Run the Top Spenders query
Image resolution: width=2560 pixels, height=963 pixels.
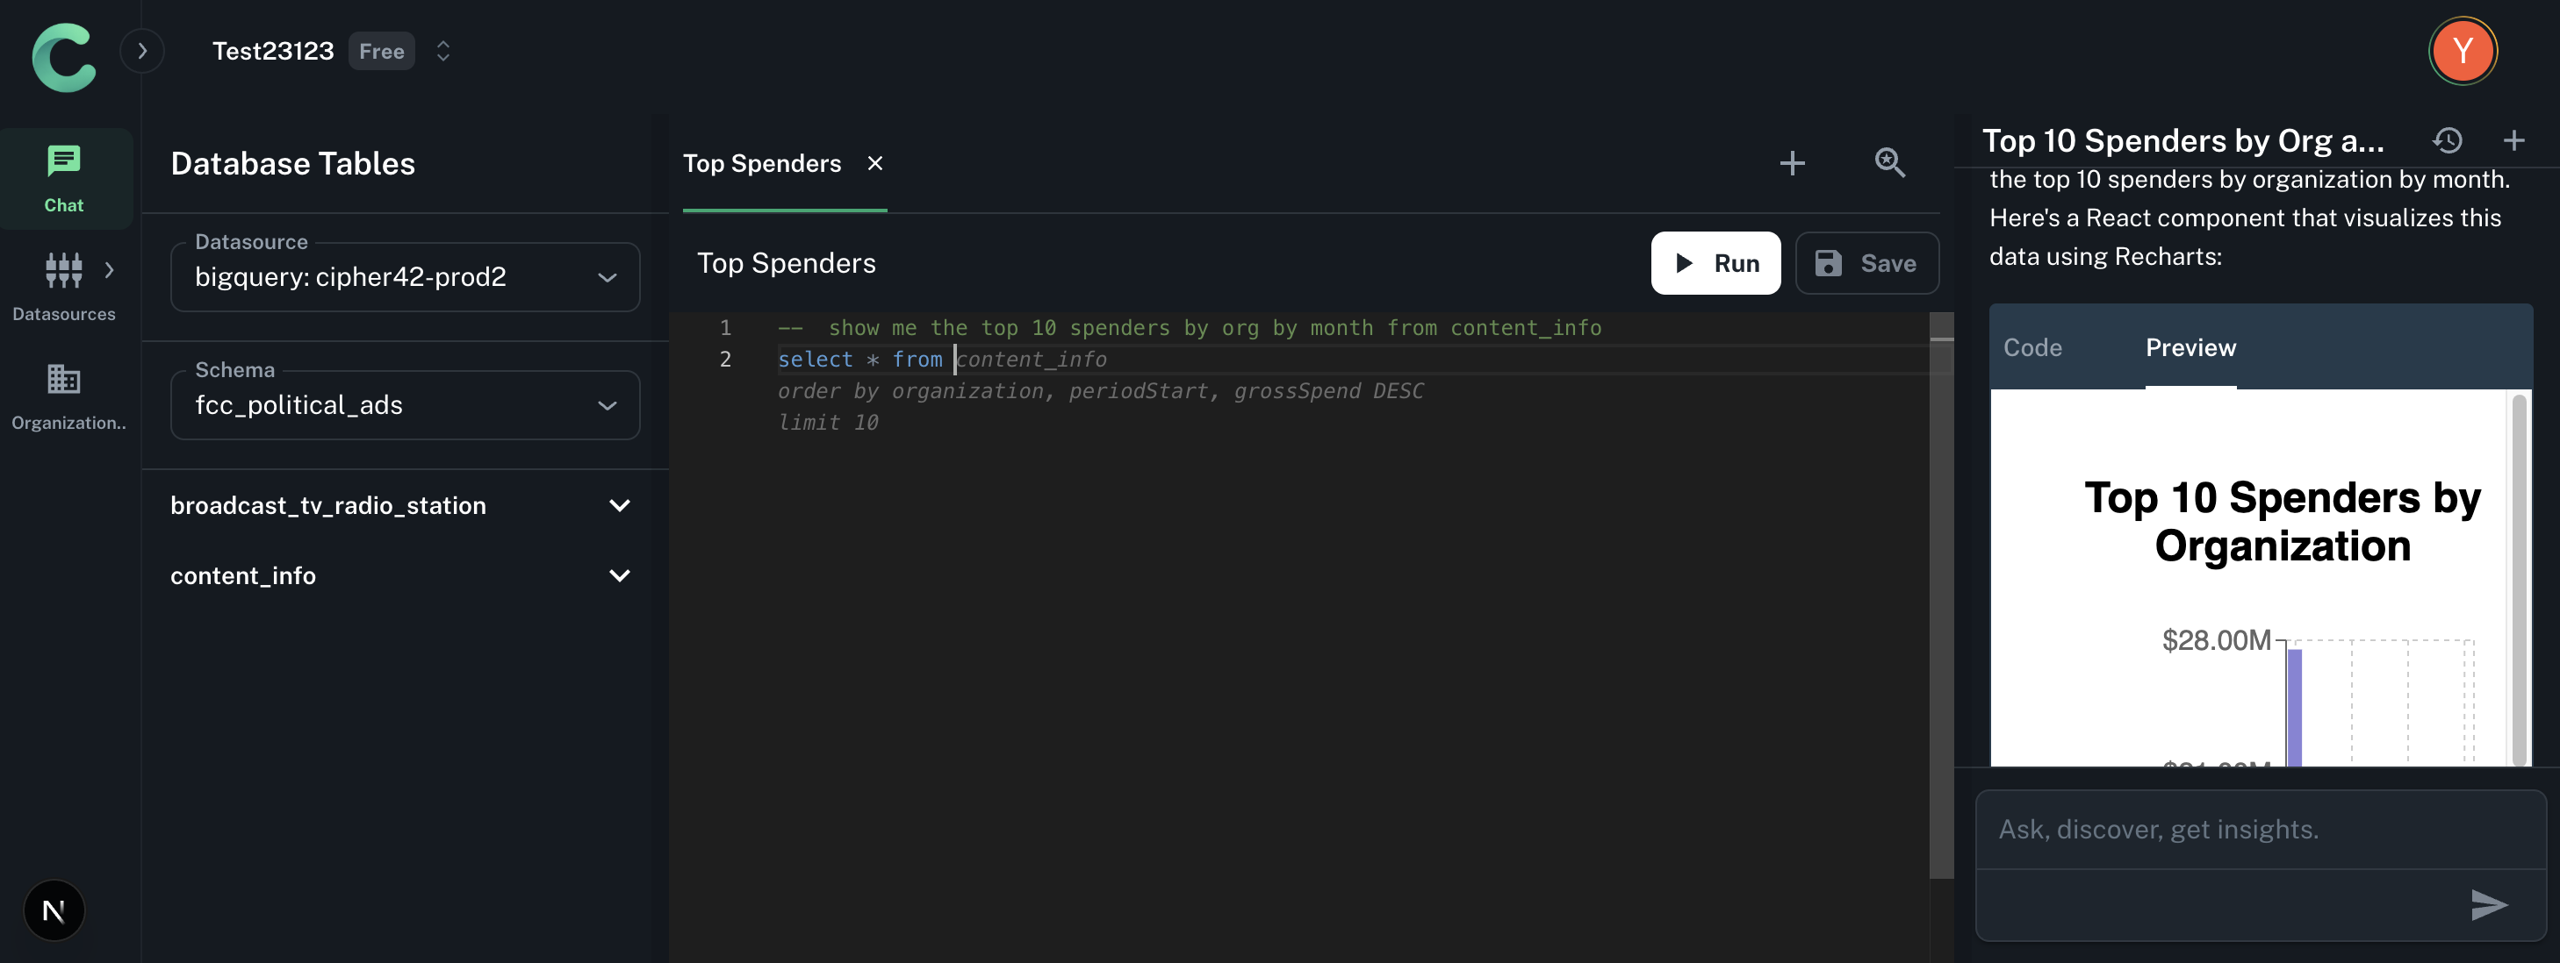click(x=1715, y=263)
